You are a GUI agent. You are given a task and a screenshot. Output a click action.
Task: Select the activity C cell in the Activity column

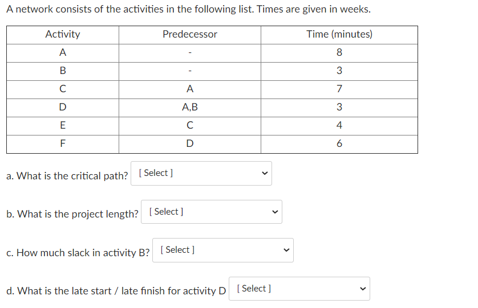[x=63, y=89]
